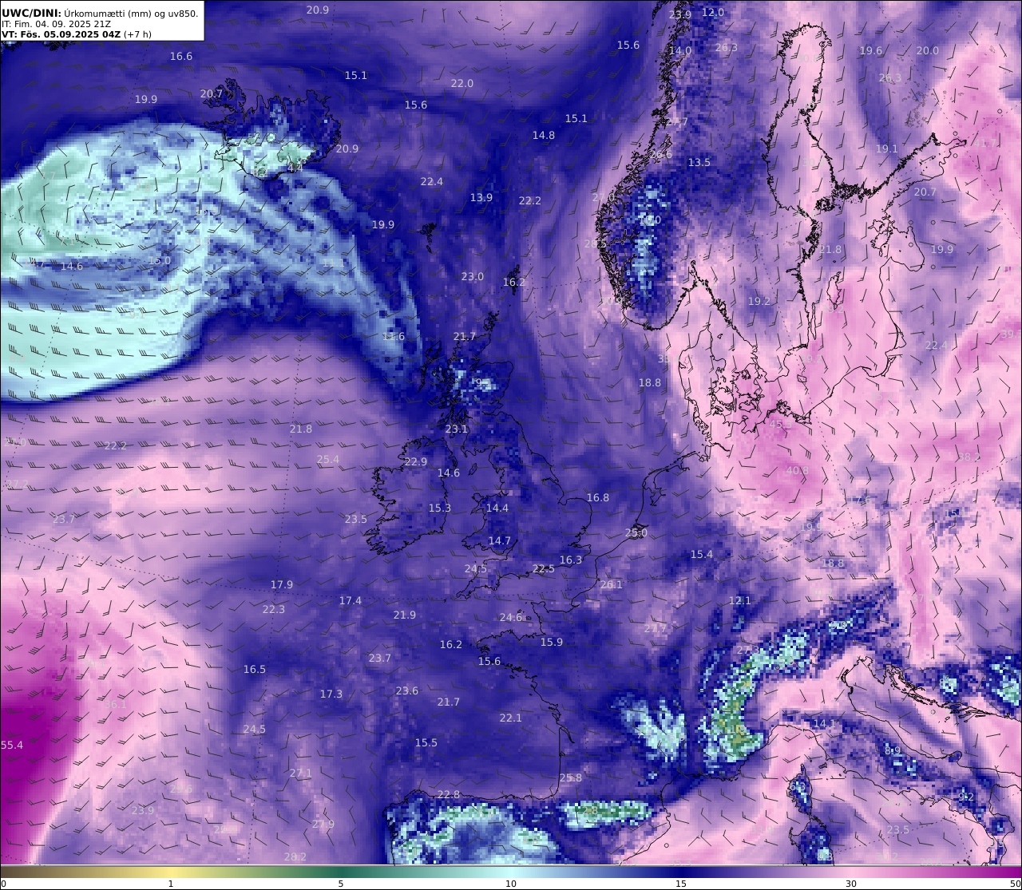Click the map value 36.1

116,705
